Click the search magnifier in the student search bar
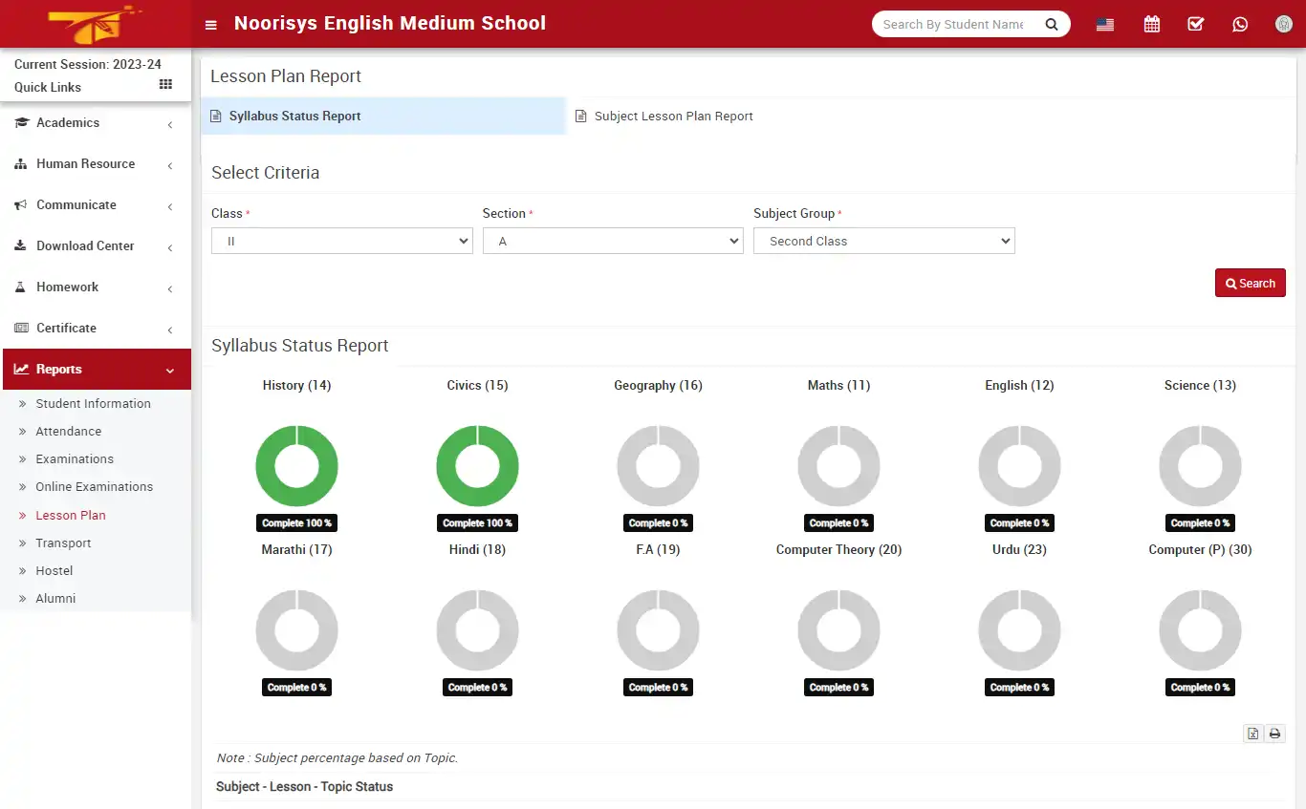This screenshot has height=809, width=1306. pos(1051,23)
